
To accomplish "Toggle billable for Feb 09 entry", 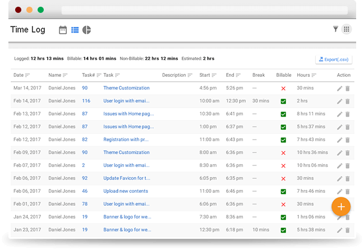I will [283, 153].
